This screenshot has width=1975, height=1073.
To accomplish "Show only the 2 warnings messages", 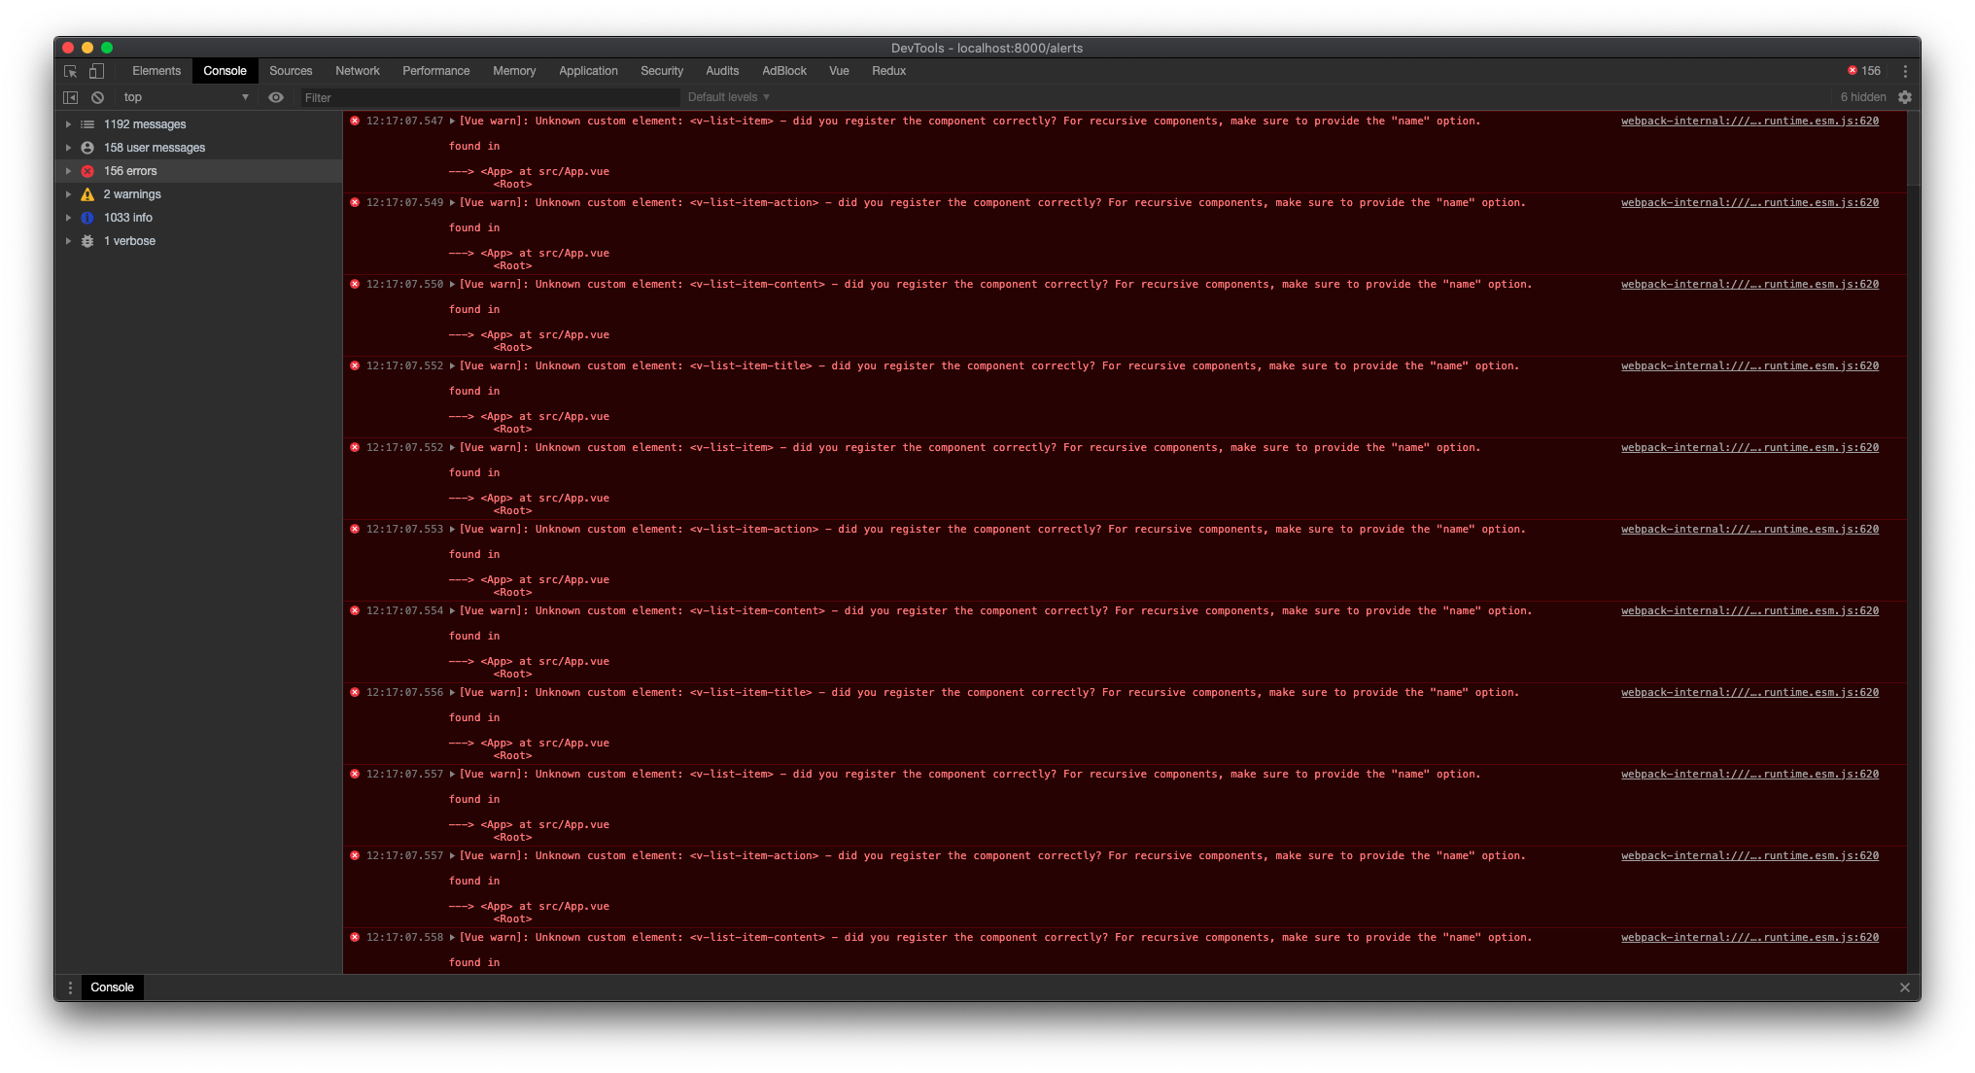I will tap(132, 193).
